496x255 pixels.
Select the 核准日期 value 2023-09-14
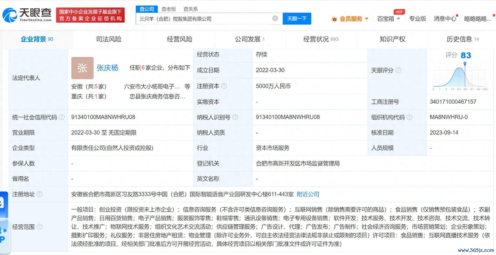click(444, 132)
